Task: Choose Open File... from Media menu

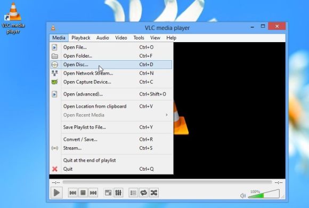Action: tap(111, 47)
